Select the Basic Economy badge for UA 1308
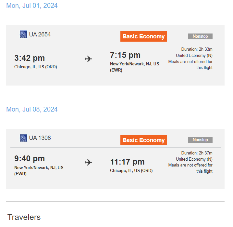233x227 pixels. (x=143, y=140)
